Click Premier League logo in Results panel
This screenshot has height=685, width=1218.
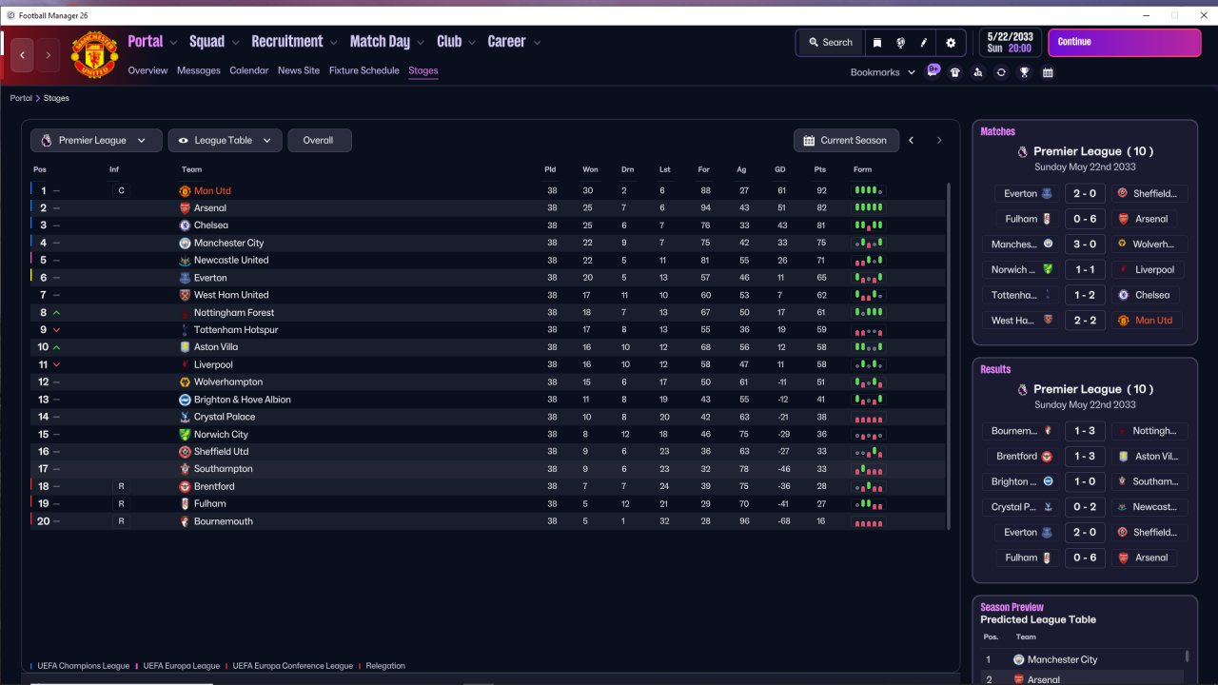coord(1023,389)
